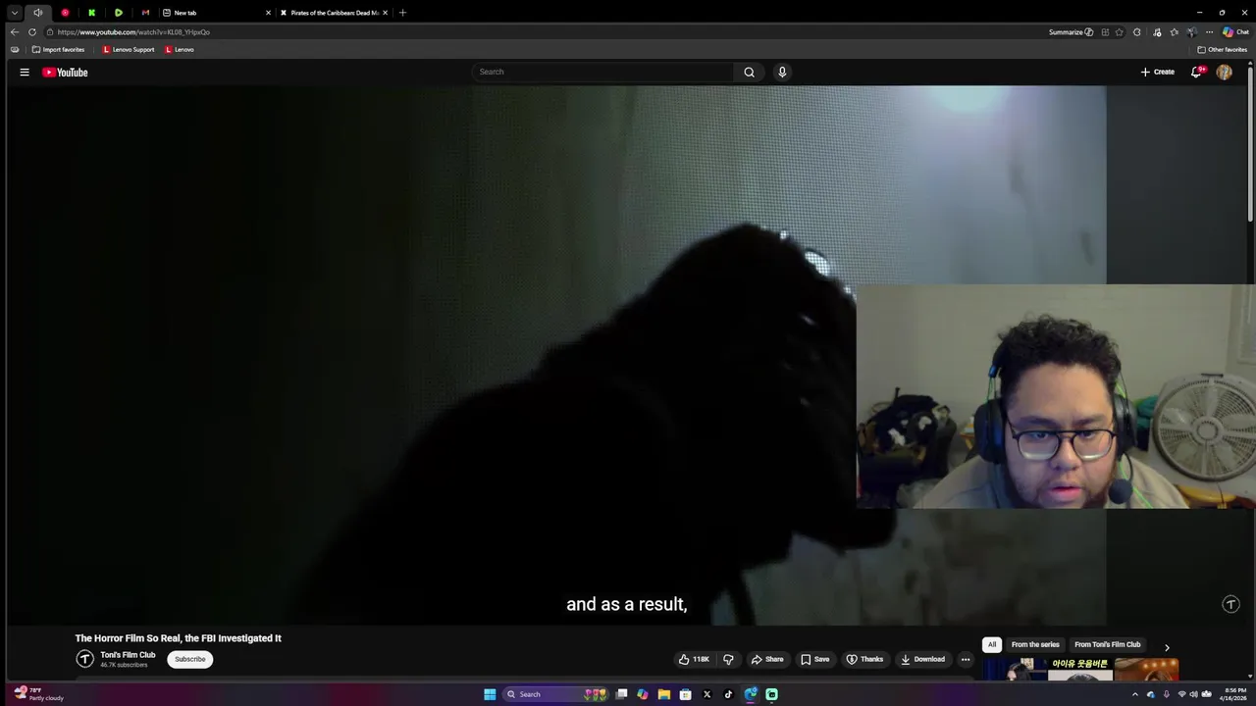
Task: Open the YouTube guide hamburger menu
Action: [25, 72]
